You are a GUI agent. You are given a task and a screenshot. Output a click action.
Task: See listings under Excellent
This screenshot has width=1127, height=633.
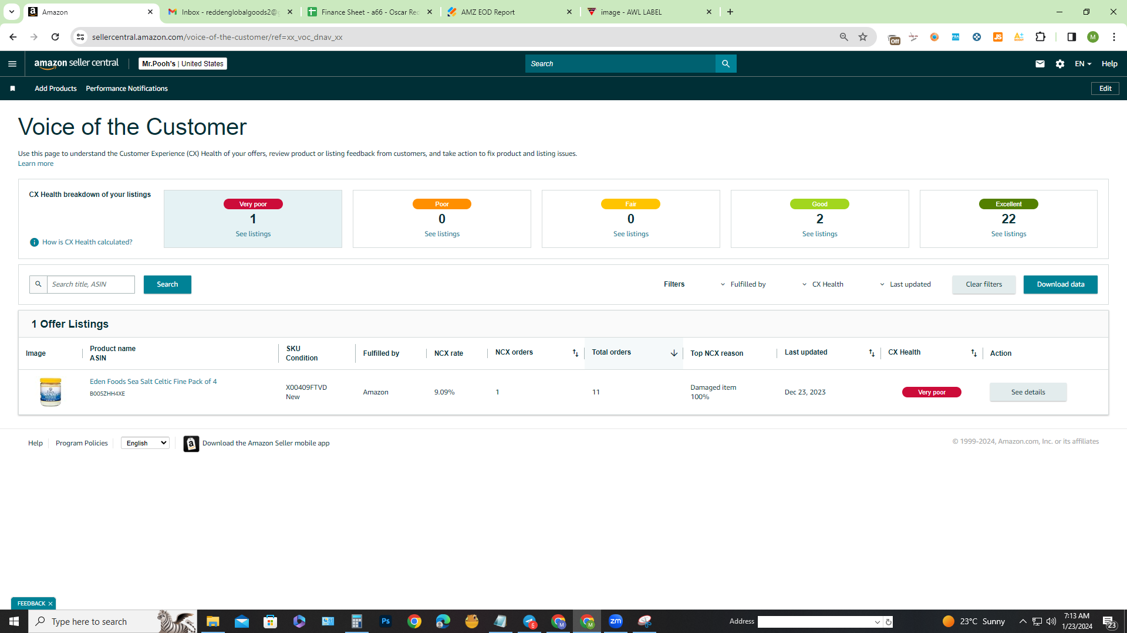1008,234
